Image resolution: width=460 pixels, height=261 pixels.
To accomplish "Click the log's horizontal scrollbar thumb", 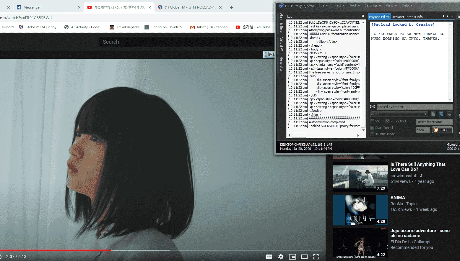I will (x=299, y=135).
